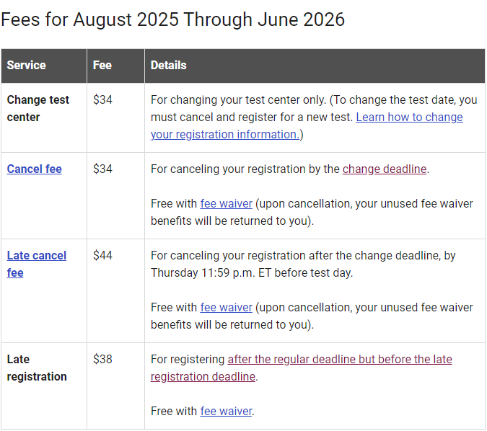487x431 pixels.
Task: Click the $38 late registration fee amount
Action: tap(103, 360)
